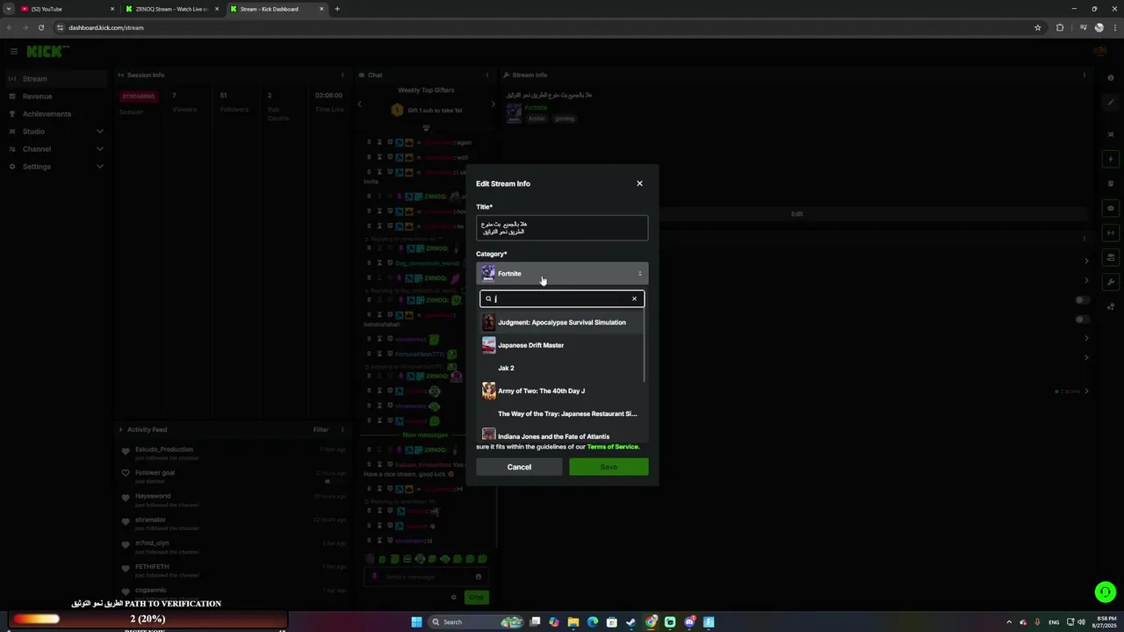Screen dimensions: 1124x632
Task: Select Judgment: Apocalypse Survival Simulation category
Action: pos(562,322)
